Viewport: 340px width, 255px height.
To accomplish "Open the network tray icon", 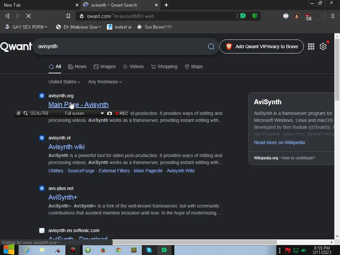I will (x=296, y=250).
